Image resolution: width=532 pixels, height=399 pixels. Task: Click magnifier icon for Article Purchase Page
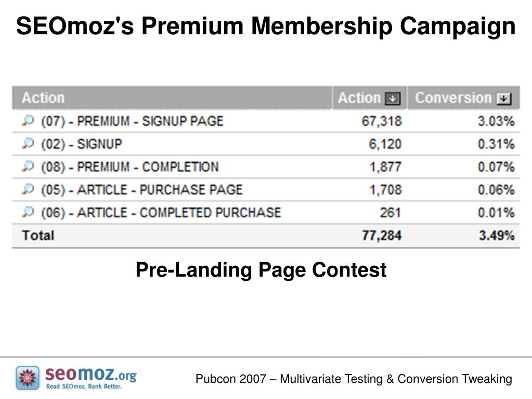(x=28, y=189)
